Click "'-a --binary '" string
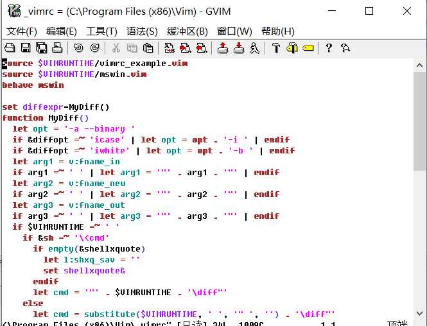This screenshot has height=326, width=427. (100, 129)
